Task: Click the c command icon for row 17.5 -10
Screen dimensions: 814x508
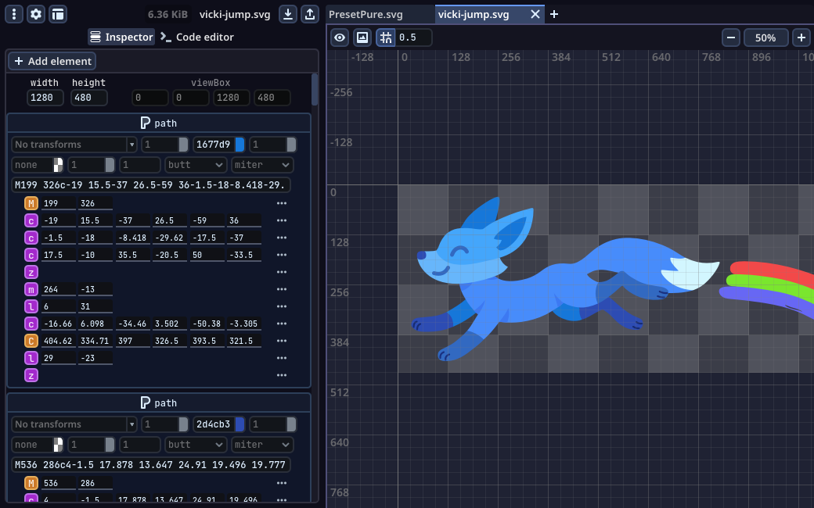Action: point(31,255)
